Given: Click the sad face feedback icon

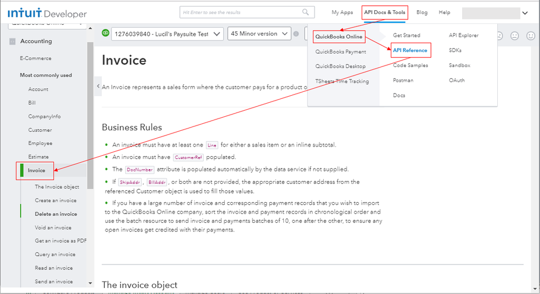Looking at the screenshot, I should pos(499,36).
